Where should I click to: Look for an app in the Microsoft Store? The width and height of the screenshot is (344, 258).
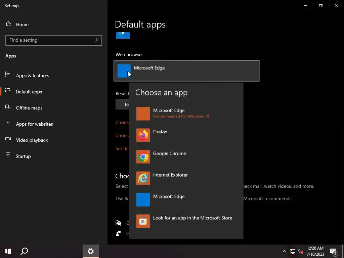tap(186, 221)
